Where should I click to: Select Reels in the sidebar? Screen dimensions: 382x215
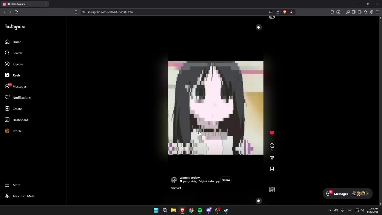tap(13, 75)
